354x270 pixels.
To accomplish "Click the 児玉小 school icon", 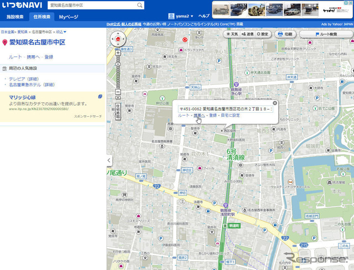I will [x=149, y=66].
